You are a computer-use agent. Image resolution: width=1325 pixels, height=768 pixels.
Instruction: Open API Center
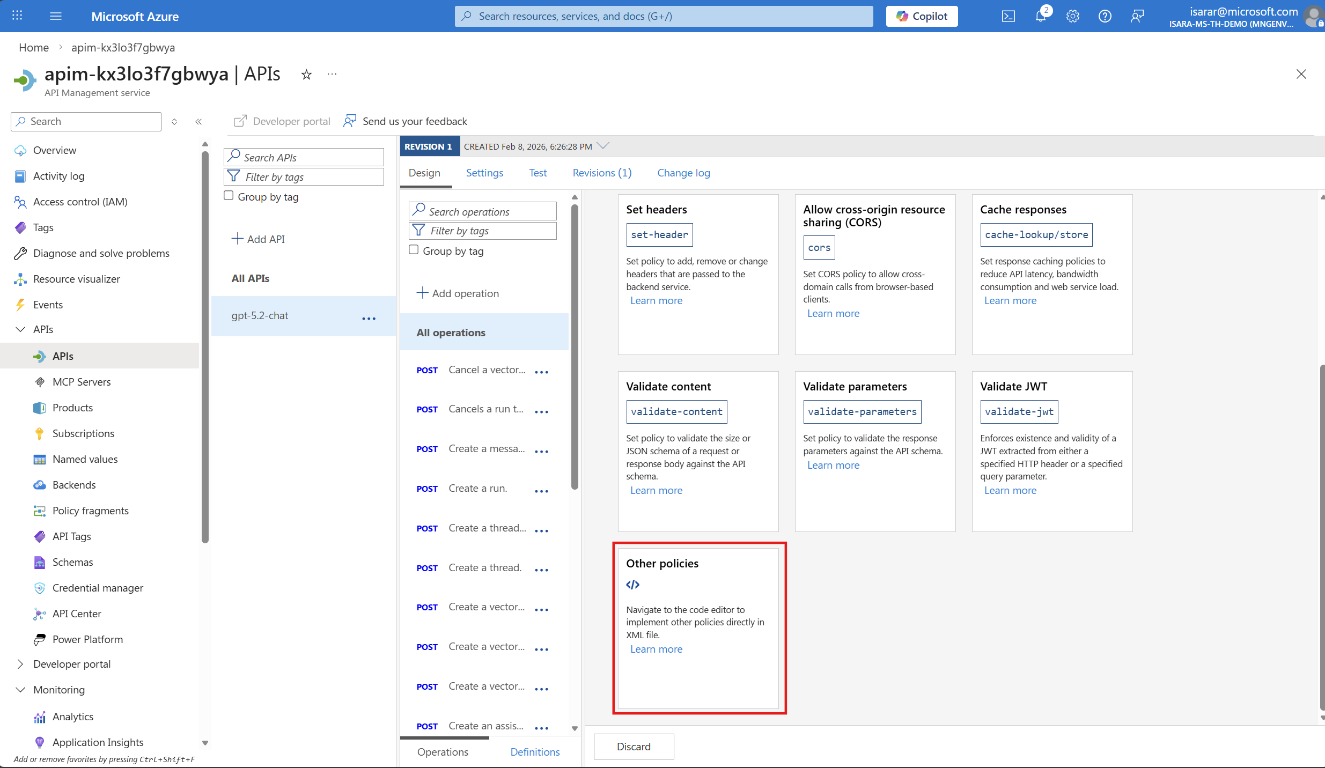[x=77, y=614]
